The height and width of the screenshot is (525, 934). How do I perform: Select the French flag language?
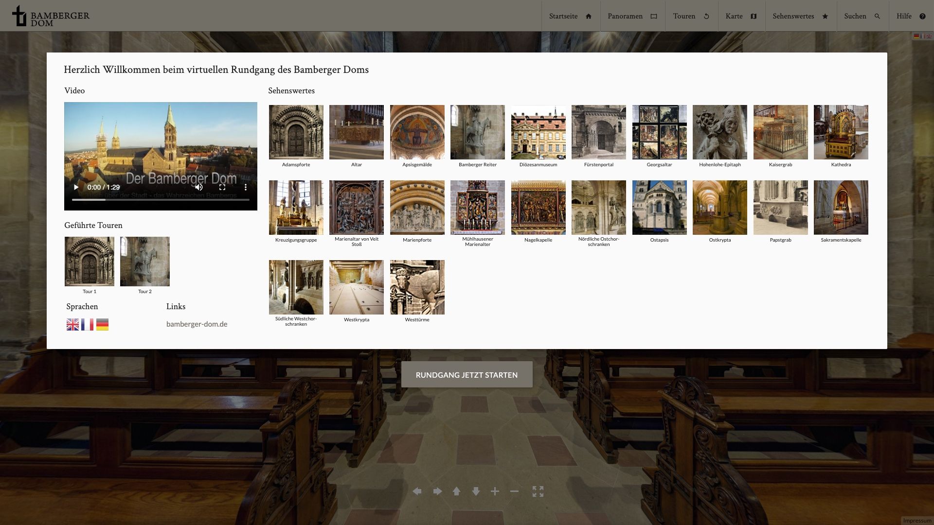(88, 325)
